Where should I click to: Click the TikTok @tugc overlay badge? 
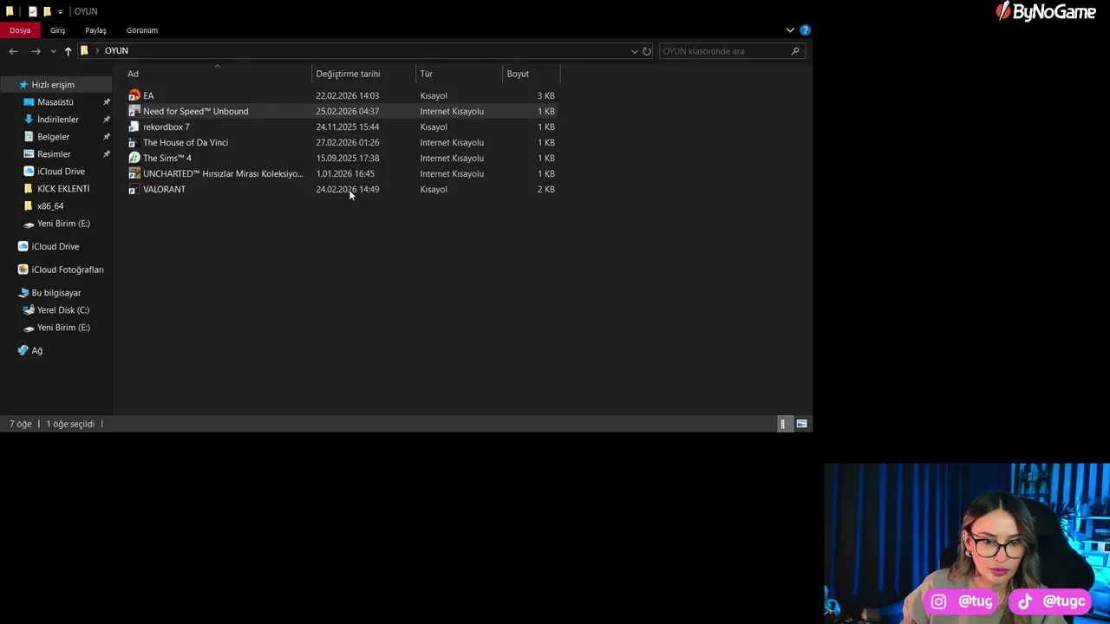[x=1051, y=601]
